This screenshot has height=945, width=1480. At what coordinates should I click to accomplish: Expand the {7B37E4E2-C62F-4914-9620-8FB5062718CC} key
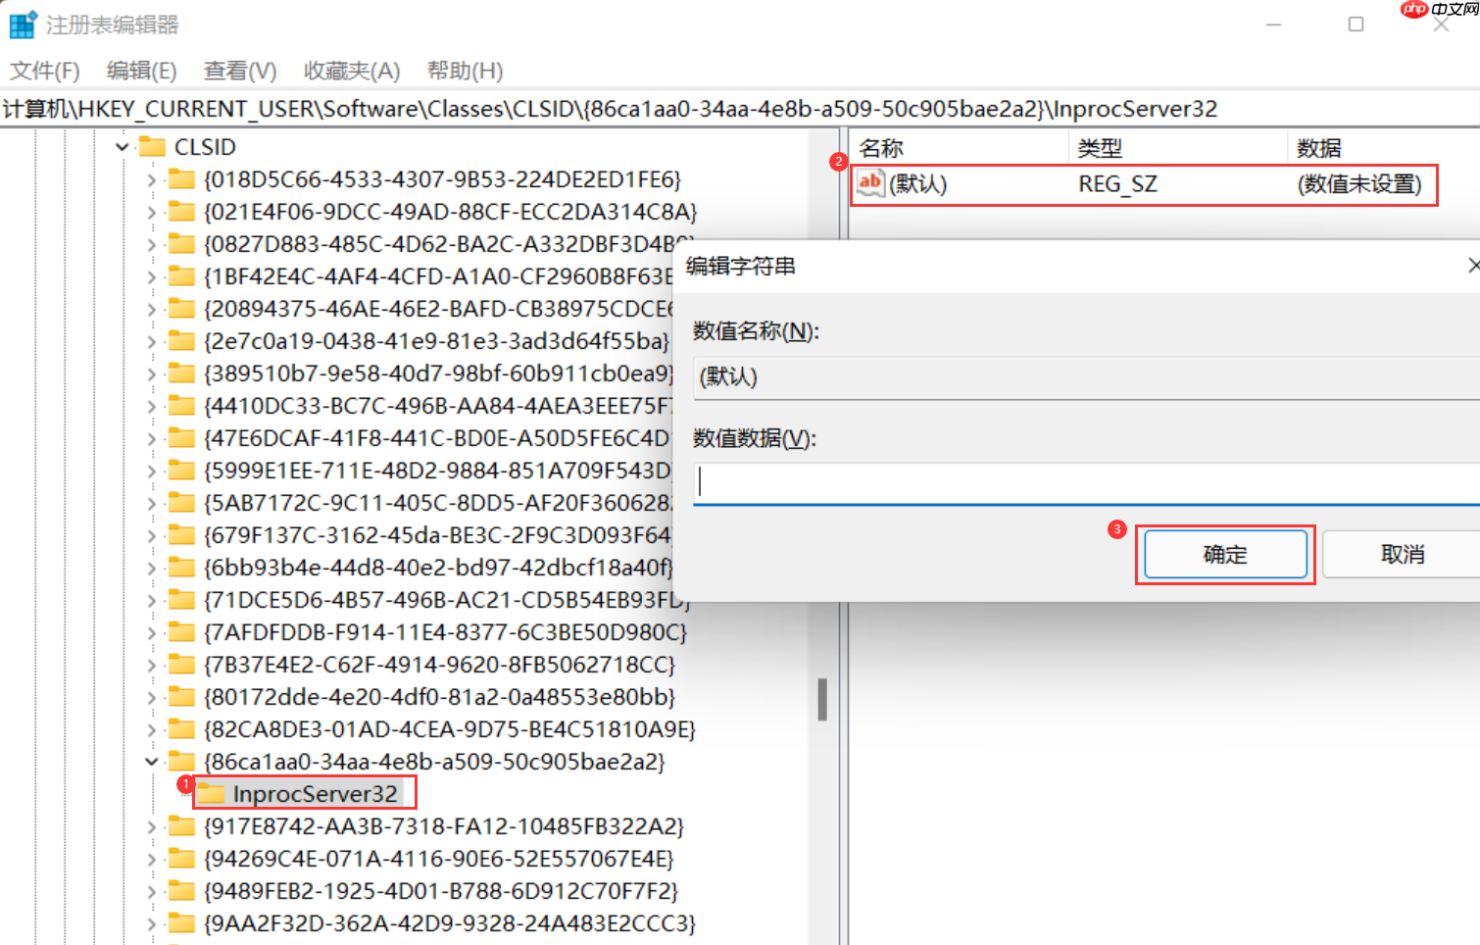(151, 664)
